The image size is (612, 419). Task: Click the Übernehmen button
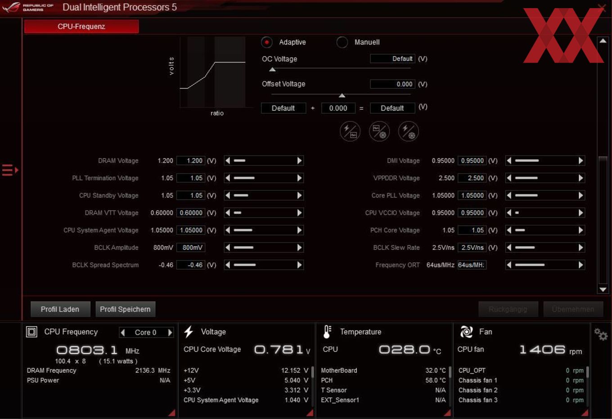pyautogui.click(x=573, y=309)
